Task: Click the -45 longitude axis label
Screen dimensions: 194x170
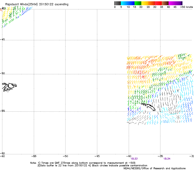Action: (x=97, y=156)
